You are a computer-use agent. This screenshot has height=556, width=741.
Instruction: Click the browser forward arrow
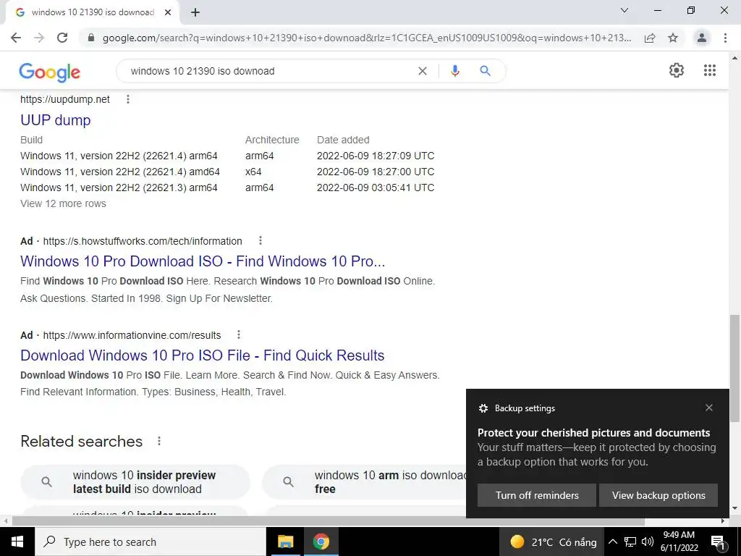39,38
